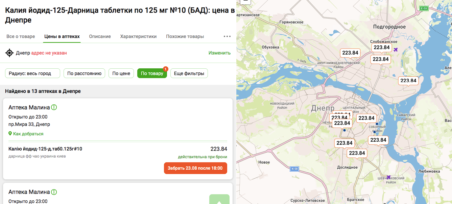The image size is (452, 204).
Task: Click purple airplane marker near Слобожанское
Action: (396, 50)
